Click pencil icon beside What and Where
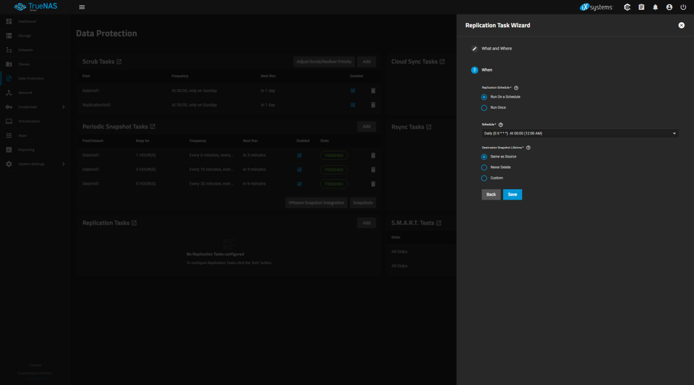Screen dimensions: 694x385 [x=475, y=49]
